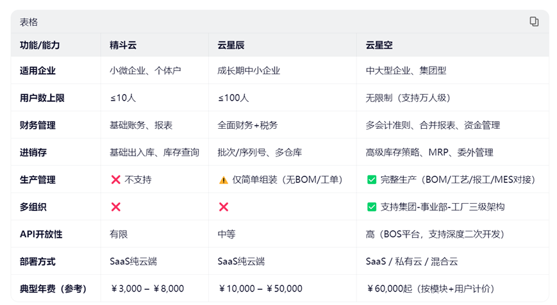Click the API开放性 row label

pos(41,235)
